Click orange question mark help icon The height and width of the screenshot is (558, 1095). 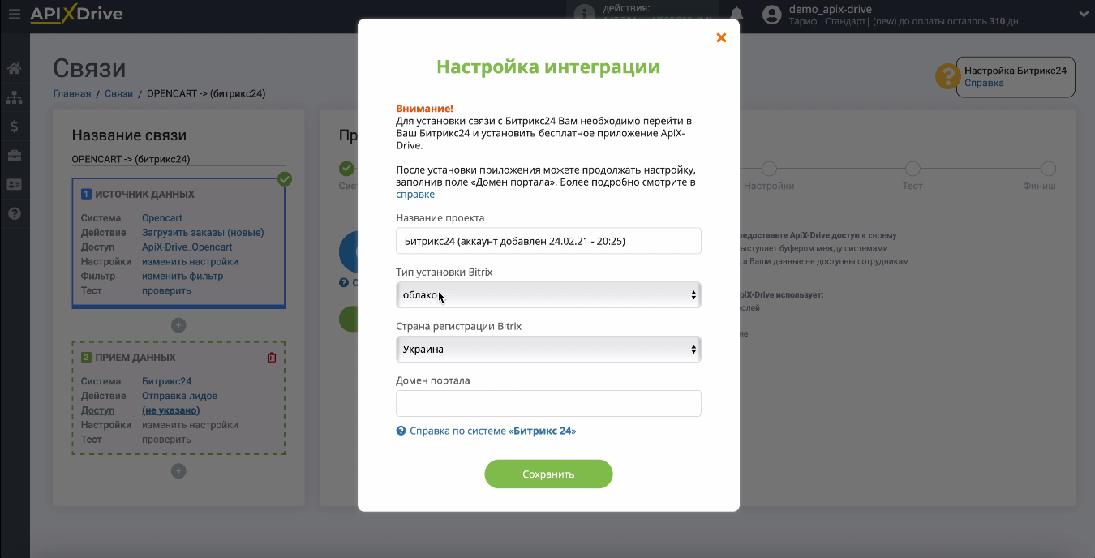point(947,77)
